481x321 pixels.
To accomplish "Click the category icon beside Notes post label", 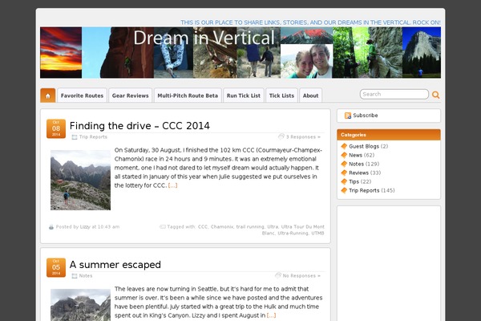I will coord(75,276).
